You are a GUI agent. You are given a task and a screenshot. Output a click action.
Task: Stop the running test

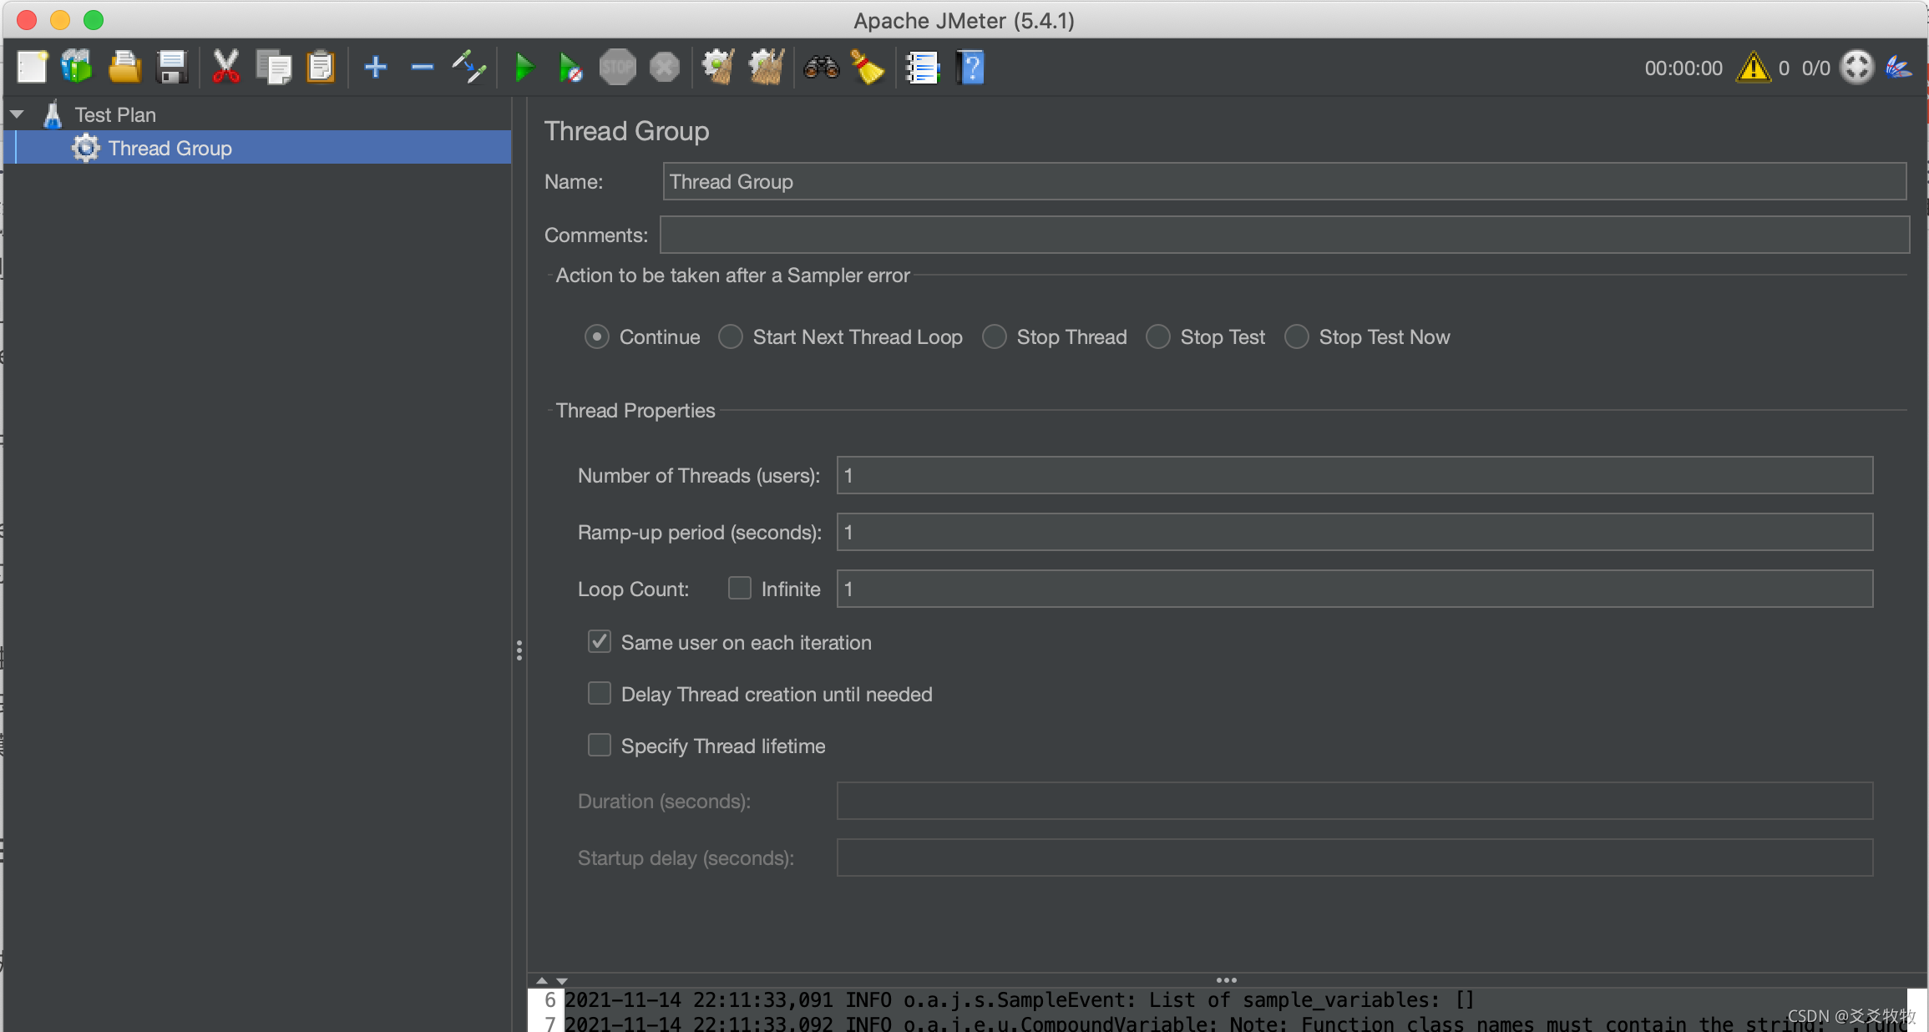click(618, 68)
